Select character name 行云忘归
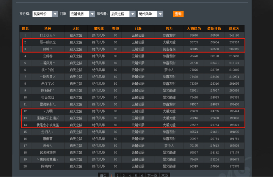 (x=48, y=98)
